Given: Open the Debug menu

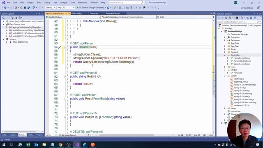Looking at the screenshot, I should coord(47,3).
